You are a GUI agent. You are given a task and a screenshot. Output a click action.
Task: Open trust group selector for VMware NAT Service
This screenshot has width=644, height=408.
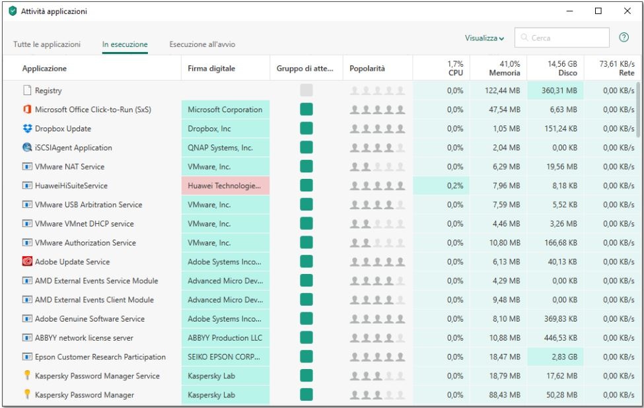point(306,167)
